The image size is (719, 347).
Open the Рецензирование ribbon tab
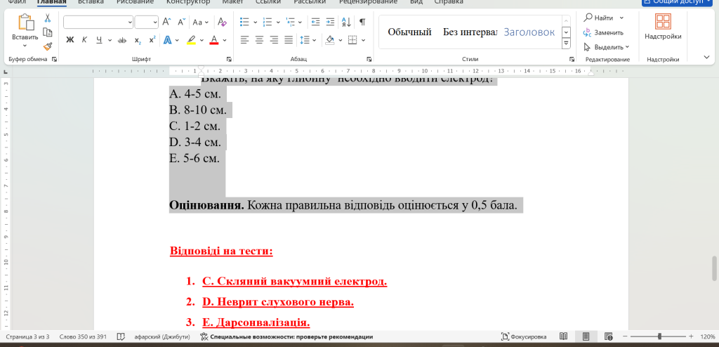pos(368,2)
